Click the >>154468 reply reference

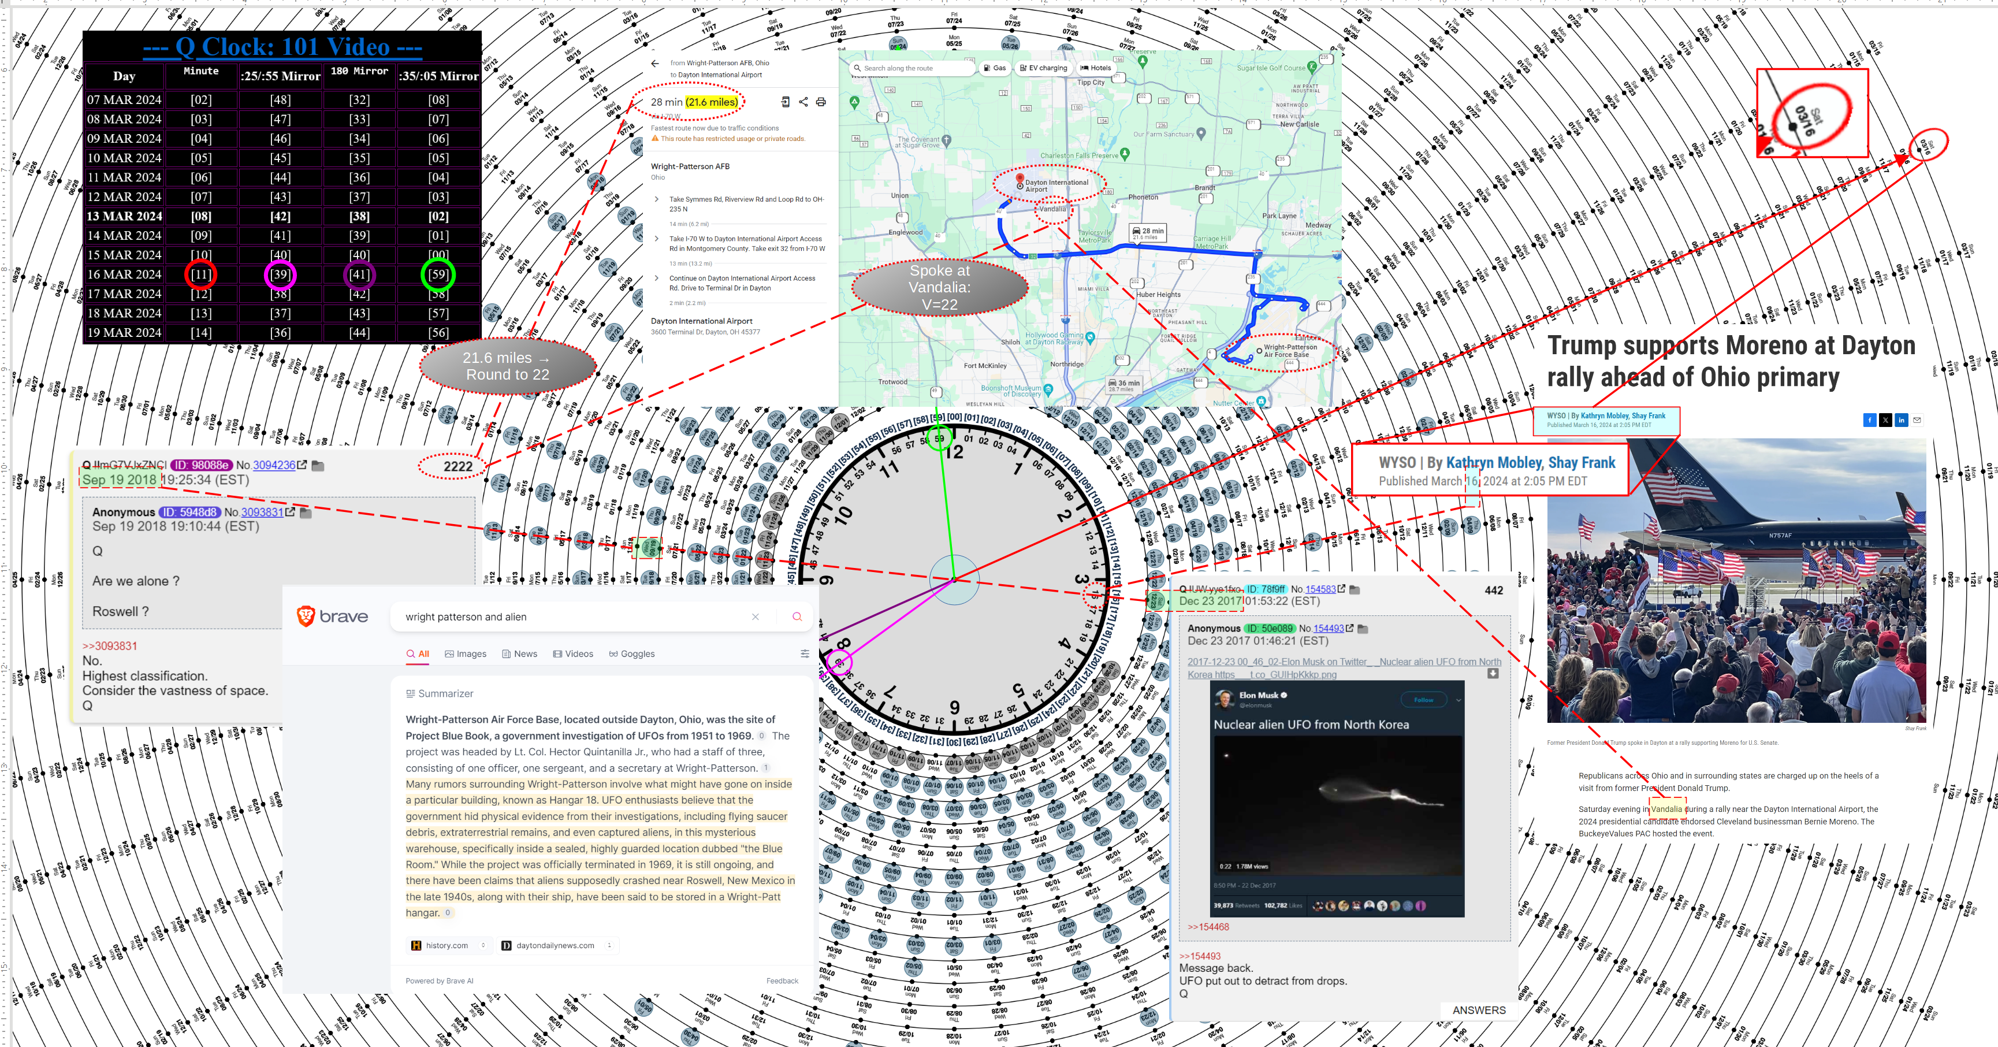pyautogui.click(x=1208, y=927)
